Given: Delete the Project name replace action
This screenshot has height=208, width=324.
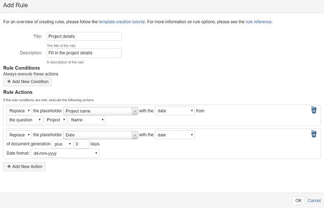Looking at the screenshot, I should point(314,110).
